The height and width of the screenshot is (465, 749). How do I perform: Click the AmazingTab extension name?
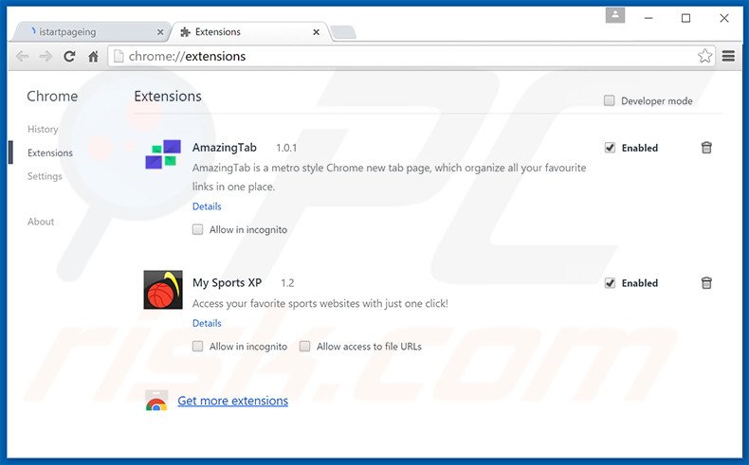pos(225,148)
